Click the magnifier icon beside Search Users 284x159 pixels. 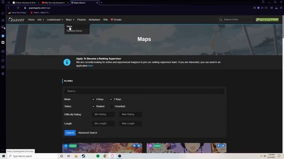pos(221,19)
